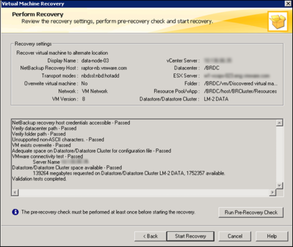Click the VM Version value 8
Screen dimensions: 293x247
point(83,99)
